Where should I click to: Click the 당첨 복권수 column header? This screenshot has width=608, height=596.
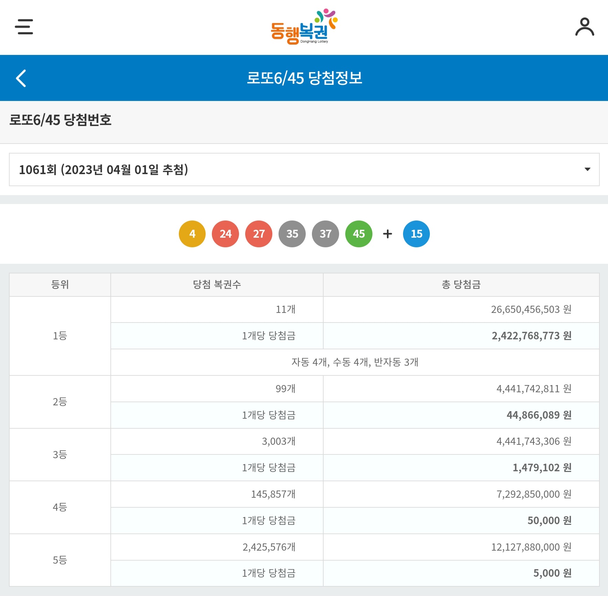coord(217,285)
